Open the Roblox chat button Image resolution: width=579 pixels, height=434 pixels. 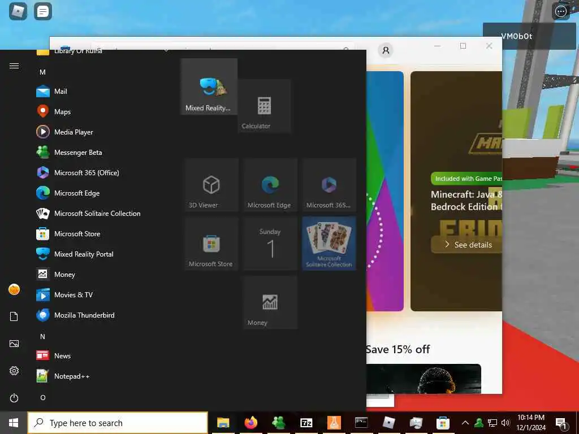click(x=43, y=11)
